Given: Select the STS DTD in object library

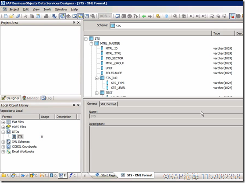Looking at the screenshot, I should 20,137.
